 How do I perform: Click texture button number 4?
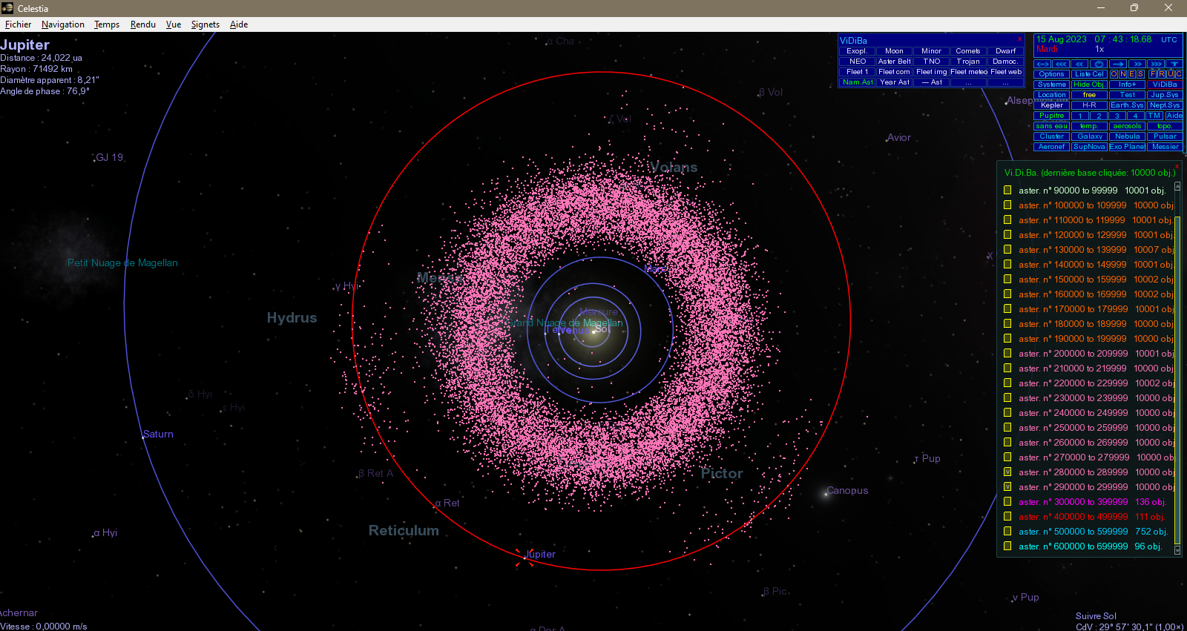pyautogui.click(x=1136, y=116)
